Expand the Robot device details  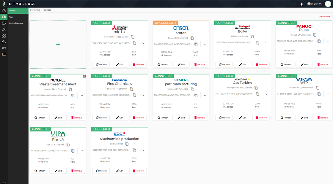(x=328, y=41)
